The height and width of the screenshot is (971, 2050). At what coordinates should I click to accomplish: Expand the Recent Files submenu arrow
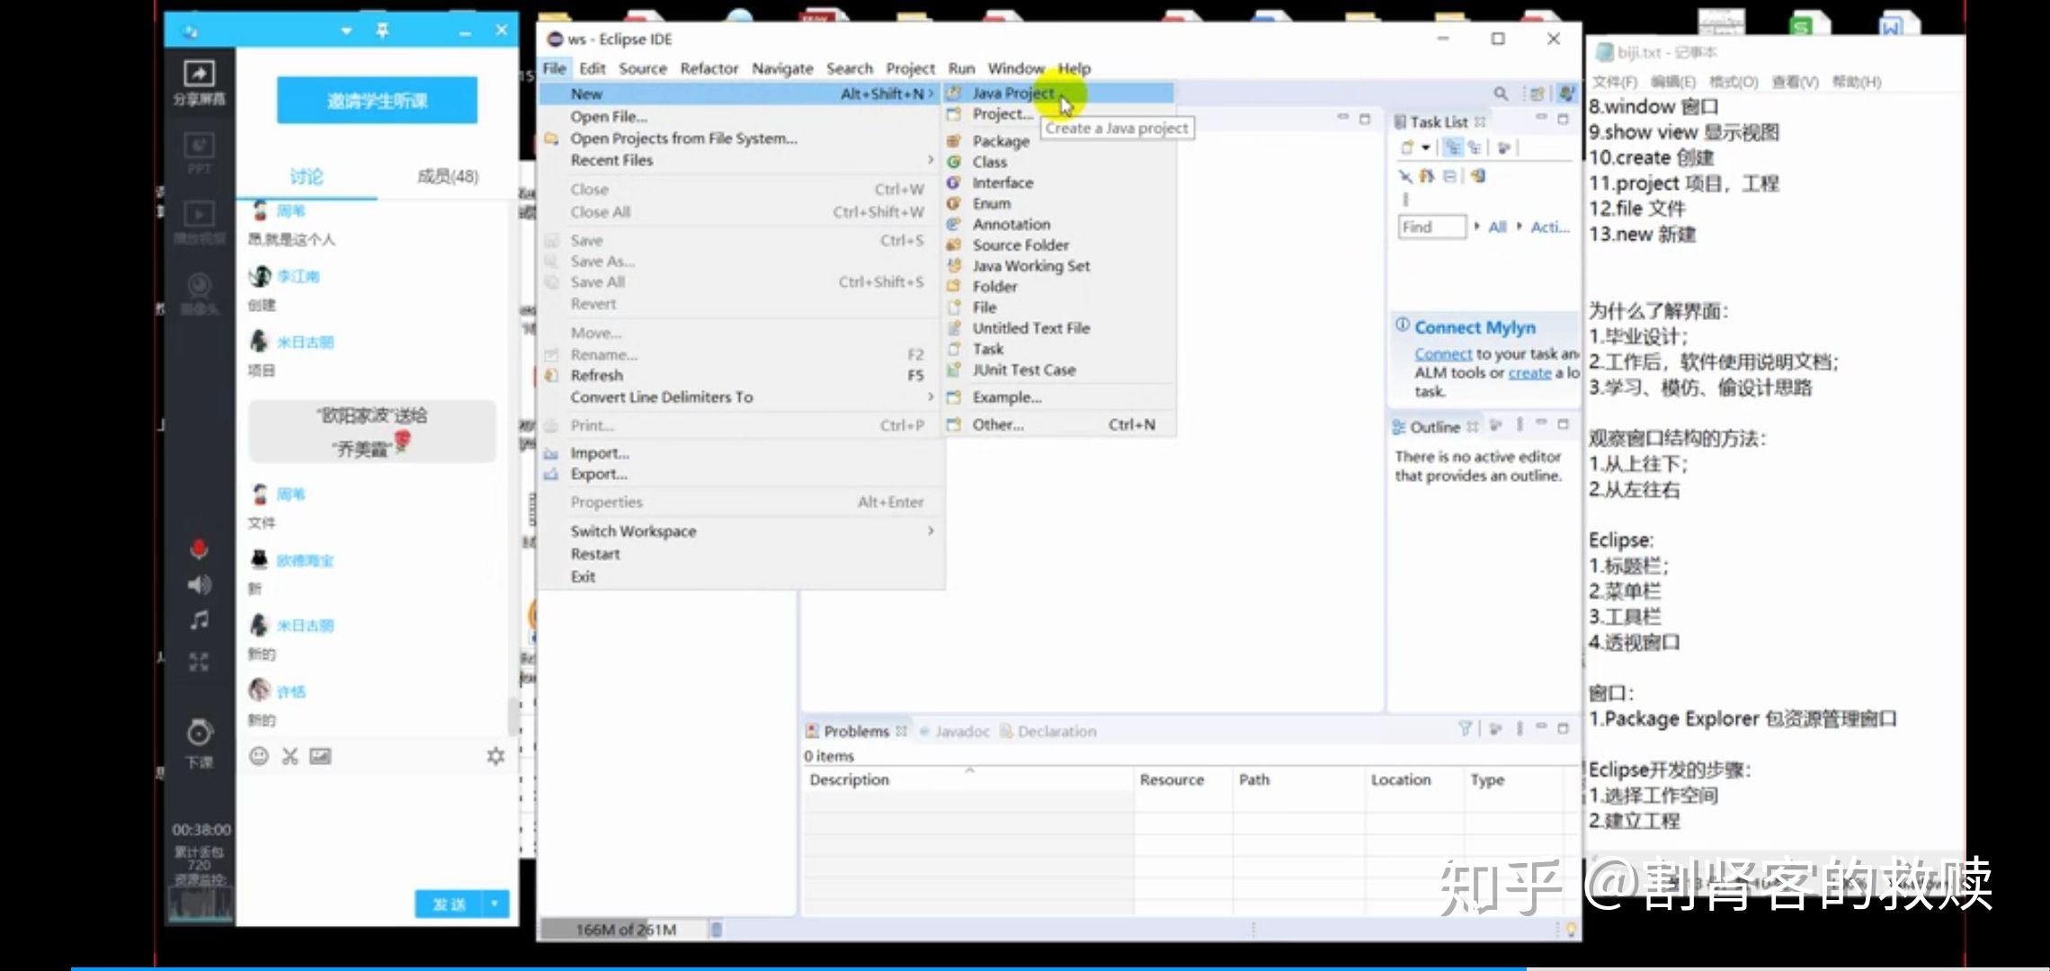tap(931, 160)
